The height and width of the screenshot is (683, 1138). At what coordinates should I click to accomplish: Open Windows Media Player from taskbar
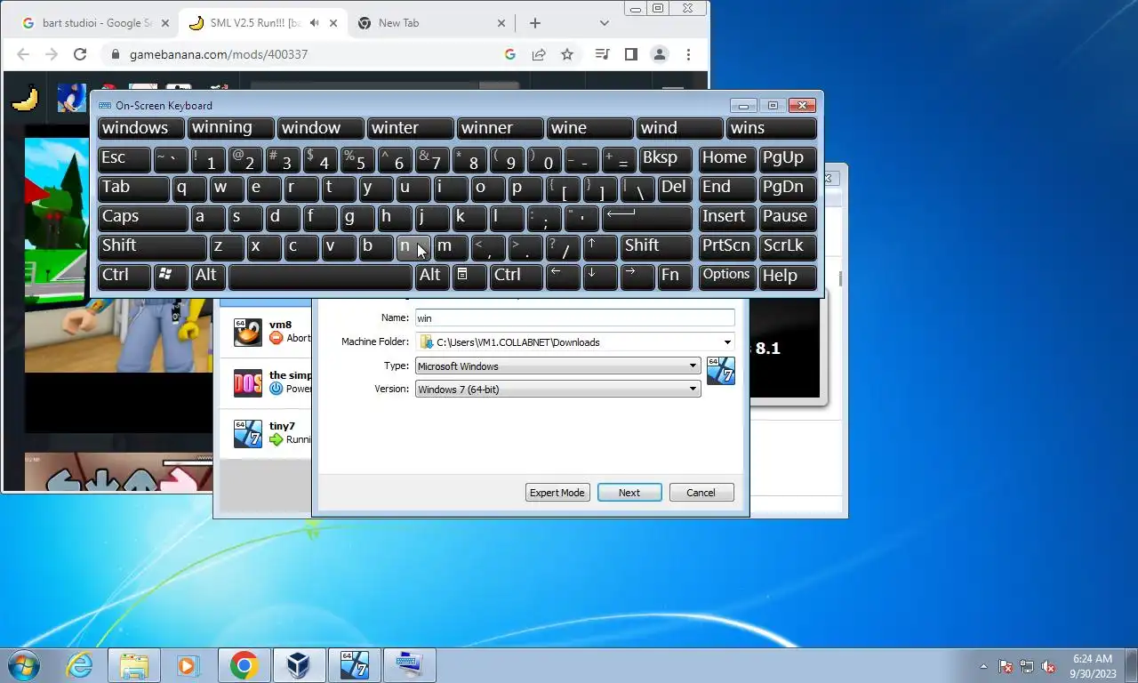[x=187, y=665]
